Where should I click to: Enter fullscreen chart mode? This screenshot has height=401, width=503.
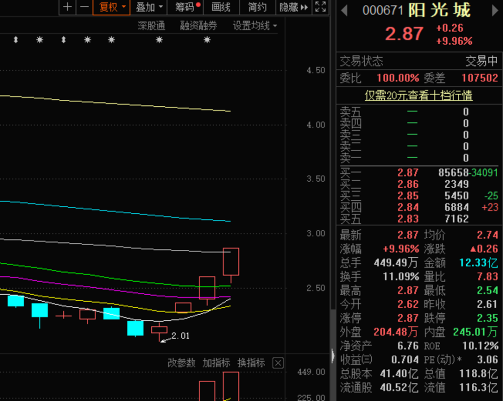pos(320,7)
